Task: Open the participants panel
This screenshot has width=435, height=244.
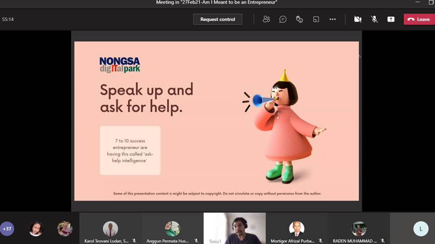Action: (266, 19)
